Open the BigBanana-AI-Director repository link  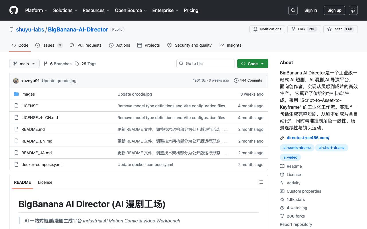pos(78,29)
